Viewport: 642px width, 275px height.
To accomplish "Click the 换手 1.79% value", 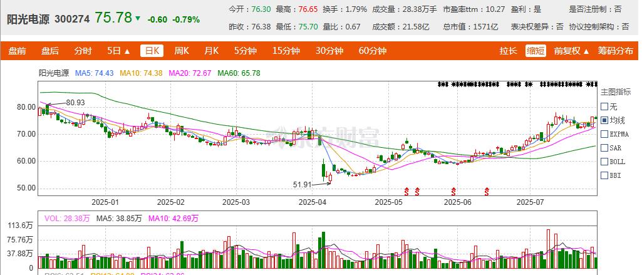I will pos(356,9).
